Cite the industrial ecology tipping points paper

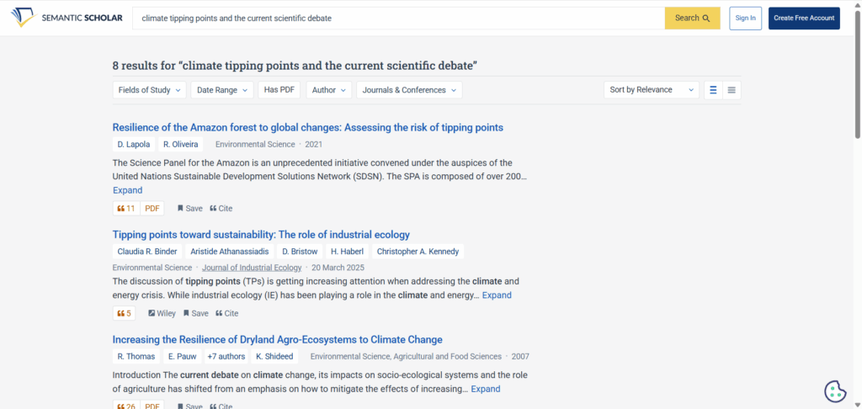click(226, 313)
